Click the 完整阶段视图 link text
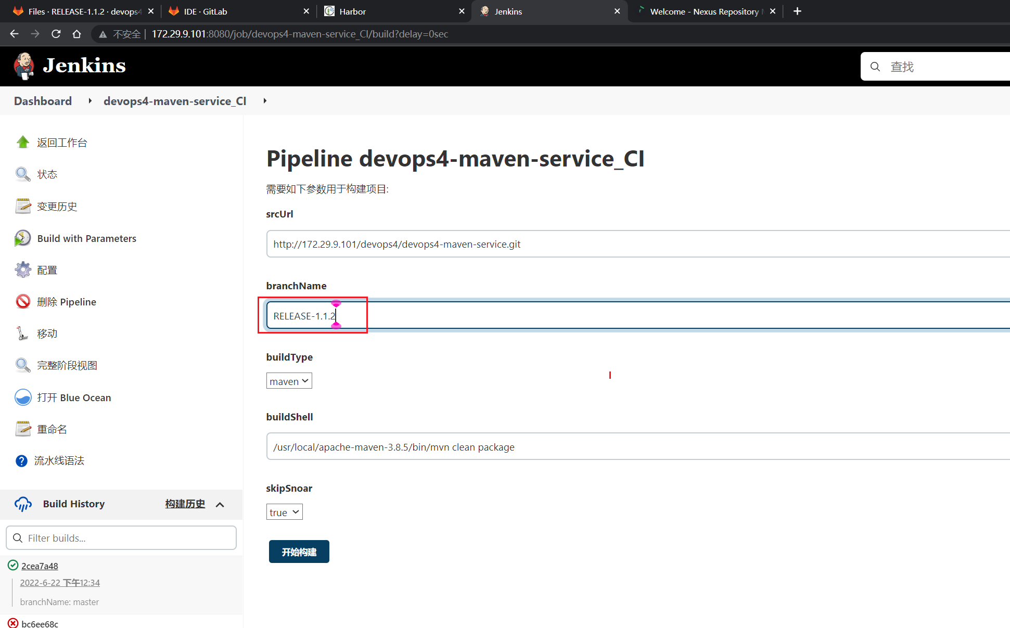The image size is (1010, 628). pyautogui.click(x=67, y=365)
